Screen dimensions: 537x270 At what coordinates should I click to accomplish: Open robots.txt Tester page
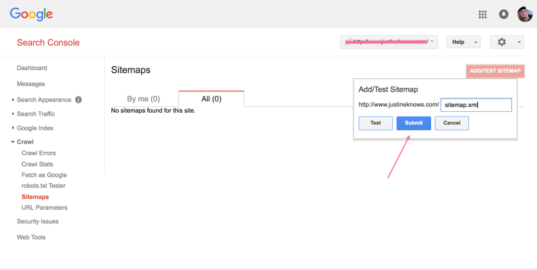coord(43,186)
